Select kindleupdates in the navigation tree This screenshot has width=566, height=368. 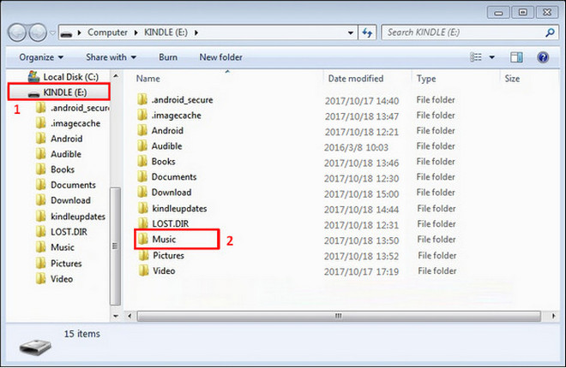point(70,217)
